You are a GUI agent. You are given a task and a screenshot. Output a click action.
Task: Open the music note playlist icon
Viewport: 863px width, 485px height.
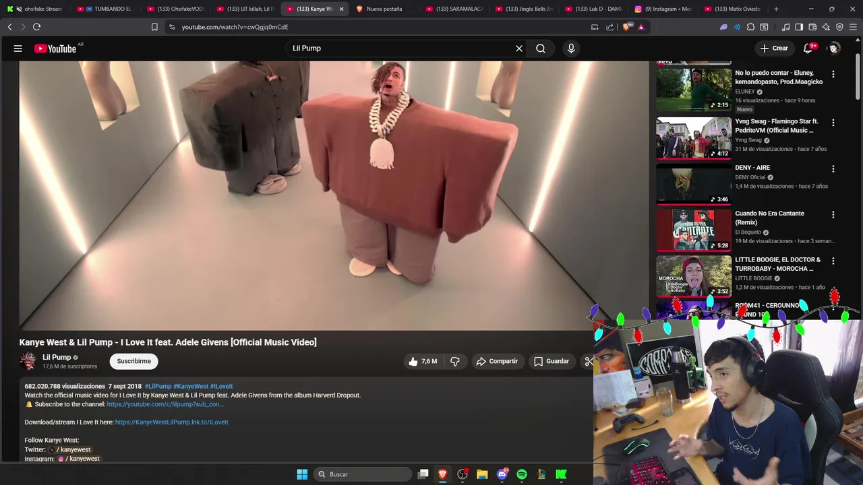pos(785,27)
